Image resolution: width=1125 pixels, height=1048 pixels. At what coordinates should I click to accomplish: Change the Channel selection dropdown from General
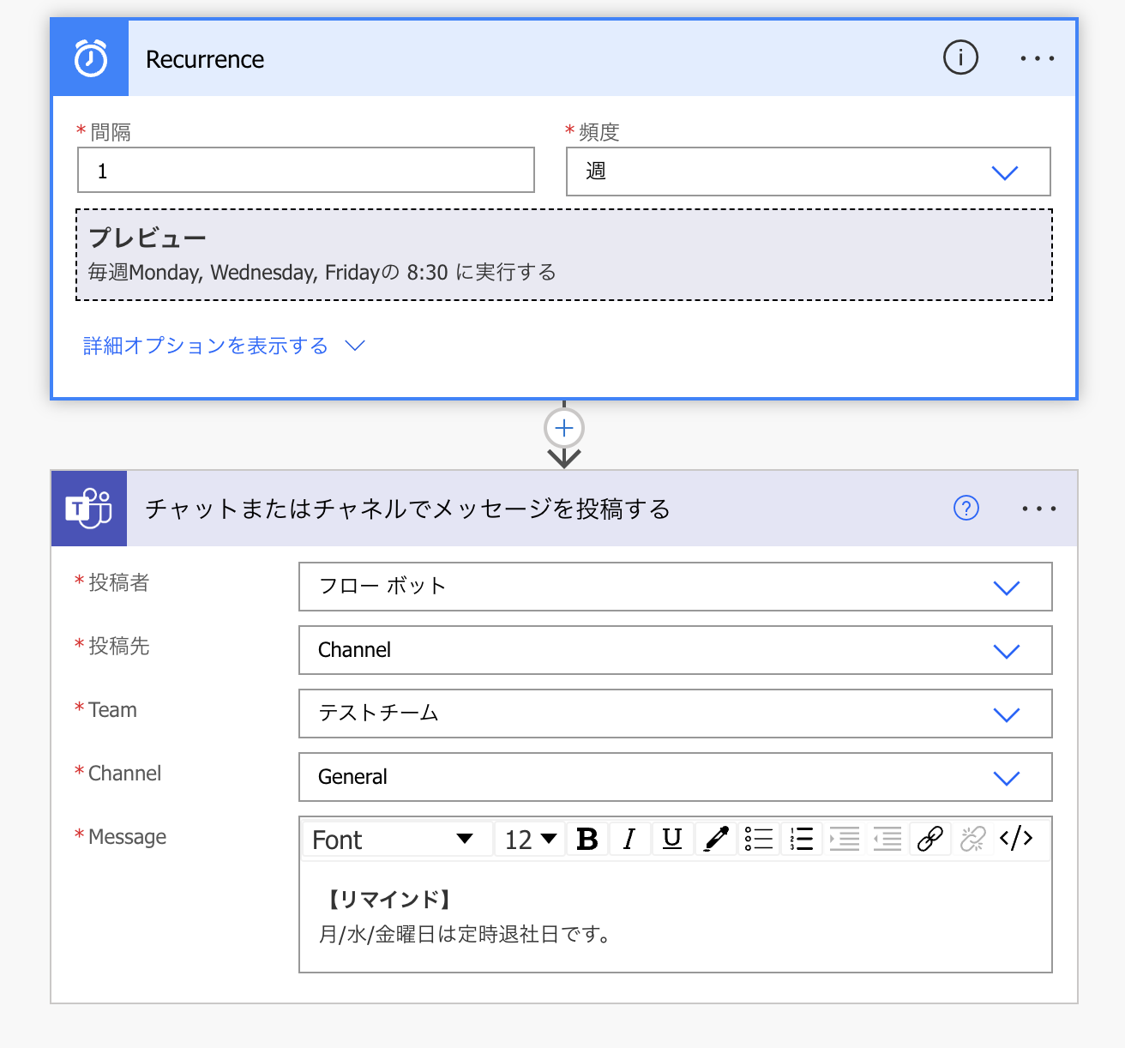point(1008,777)
